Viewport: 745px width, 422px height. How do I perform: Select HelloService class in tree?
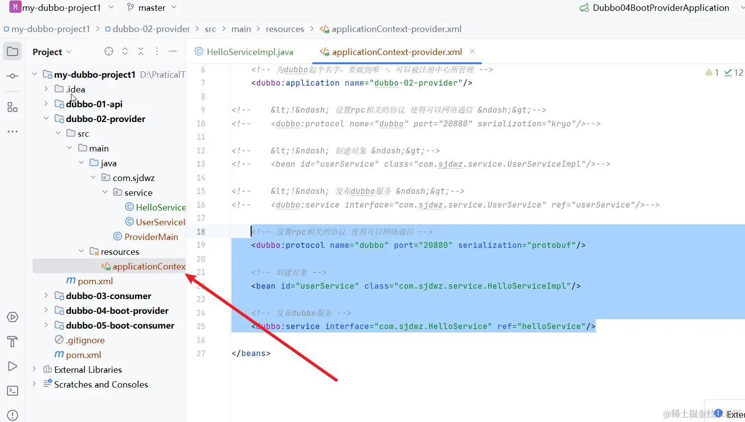(155, 207)
